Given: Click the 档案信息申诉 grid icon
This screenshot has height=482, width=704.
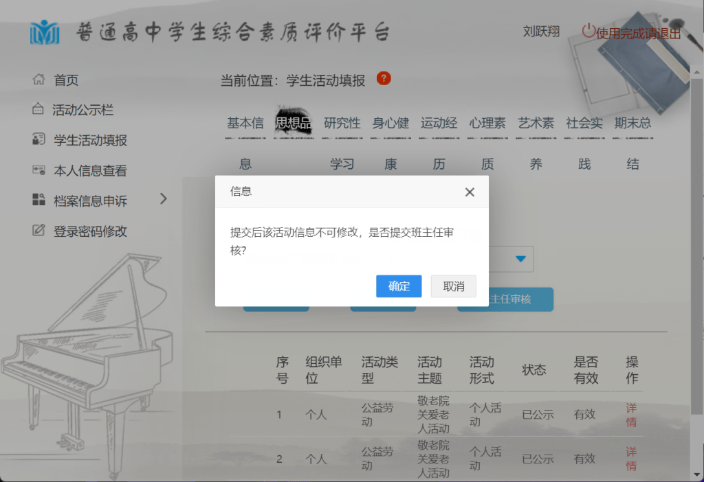Looking at the screenshot, I should tap(38, 200).
